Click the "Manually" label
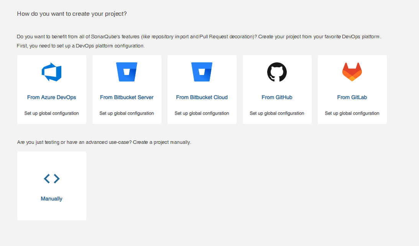Screen dimensions: 419x246 pyautogui.click(x=52, y=199)
